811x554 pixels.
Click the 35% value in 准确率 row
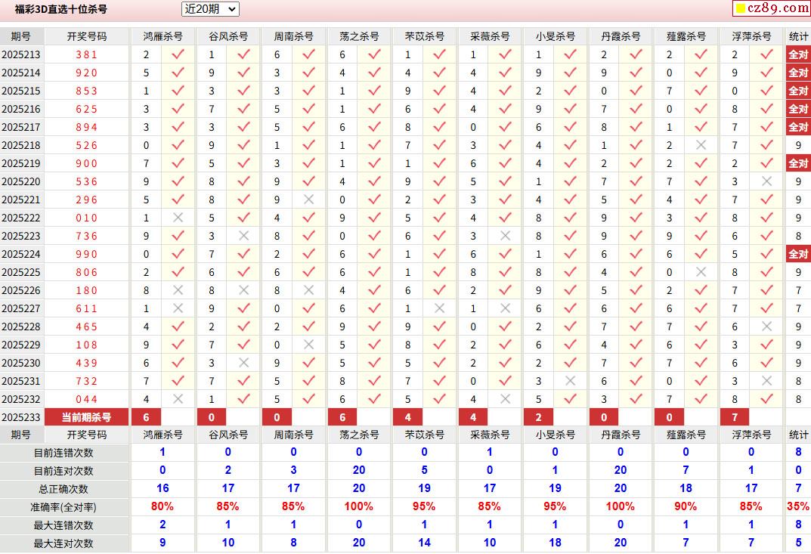[x=798, y=506]
